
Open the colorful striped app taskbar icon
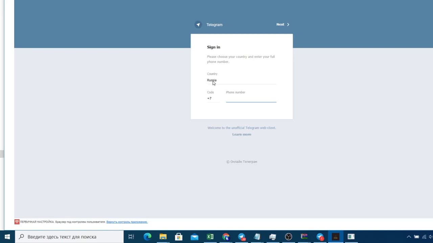coord(304,237)
